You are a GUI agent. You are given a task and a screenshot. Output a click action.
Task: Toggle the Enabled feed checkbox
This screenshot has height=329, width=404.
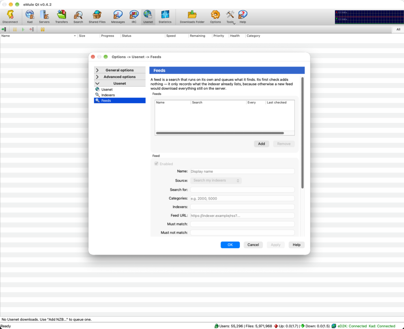click(156, 164)
